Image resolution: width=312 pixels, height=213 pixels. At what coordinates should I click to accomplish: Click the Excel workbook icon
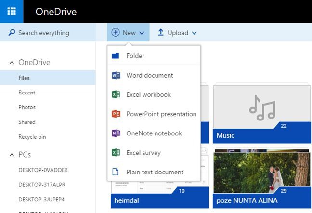coord(116,94)
